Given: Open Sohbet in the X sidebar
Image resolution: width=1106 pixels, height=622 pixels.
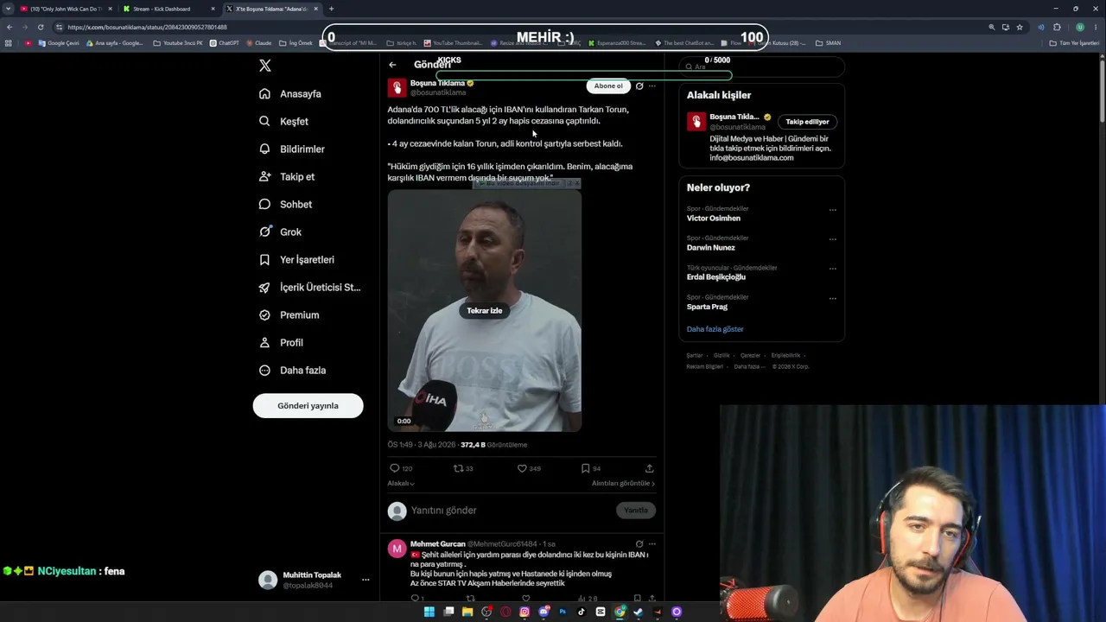Looking at the screenshot, I should [285, 205].
